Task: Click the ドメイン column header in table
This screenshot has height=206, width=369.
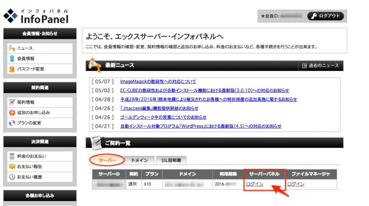Action: point(187,174)
